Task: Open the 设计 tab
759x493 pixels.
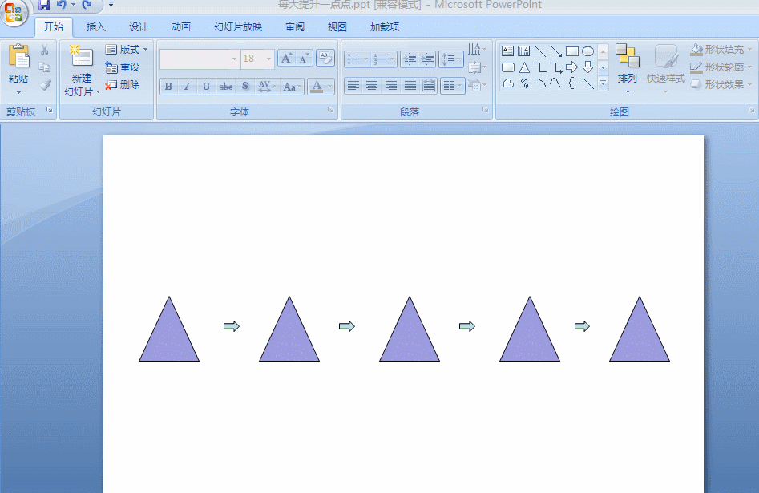Action: point(139,27)
